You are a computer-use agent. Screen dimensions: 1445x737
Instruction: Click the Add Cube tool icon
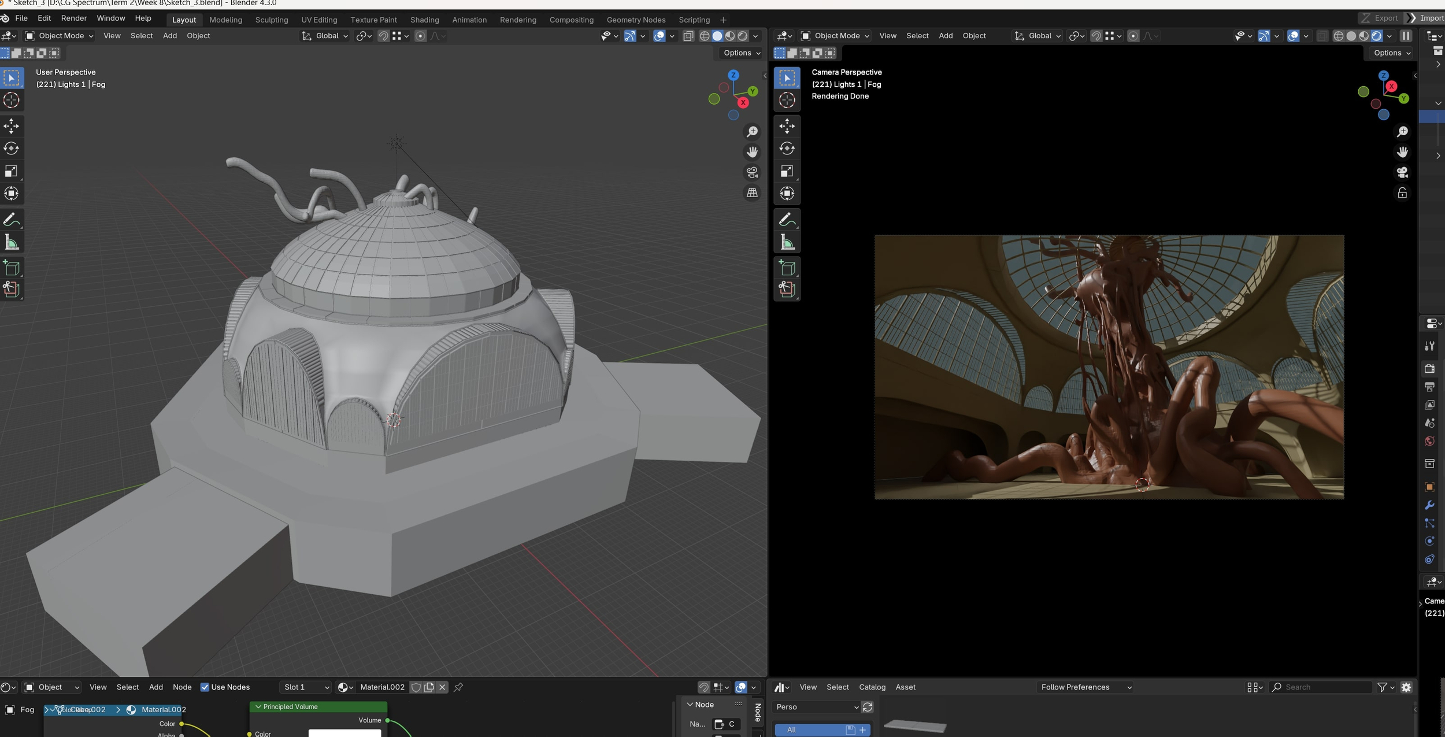[x=12, y=268]
